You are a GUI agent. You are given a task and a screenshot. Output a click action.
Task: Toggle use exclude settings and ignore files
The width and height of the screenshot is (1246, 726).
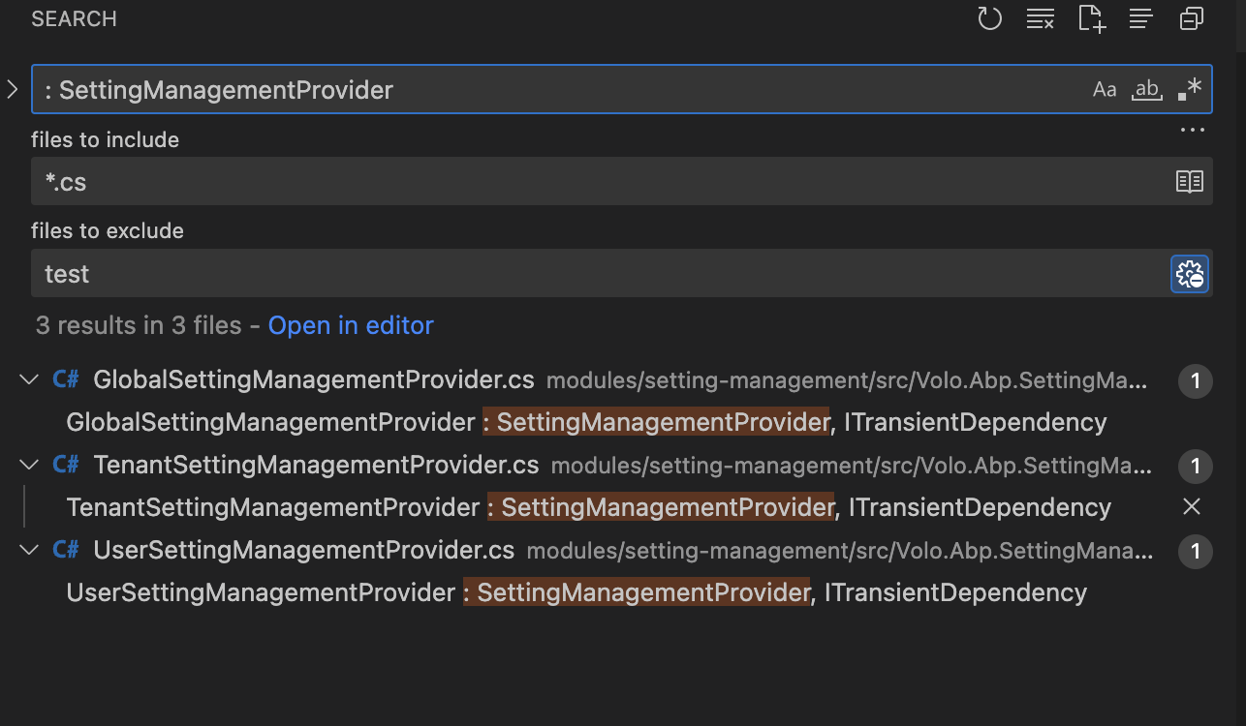click(1190, 274)
